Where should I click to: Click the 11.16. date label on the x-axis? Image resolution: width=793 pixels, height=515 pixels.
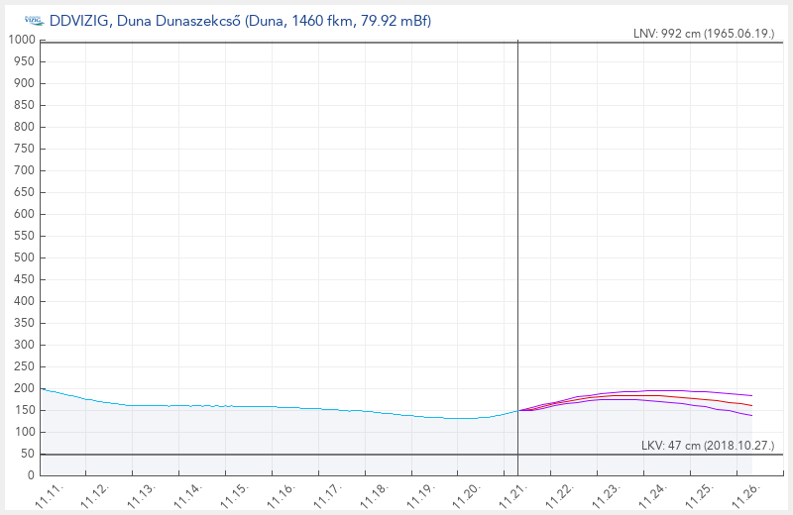coord(279,493)
